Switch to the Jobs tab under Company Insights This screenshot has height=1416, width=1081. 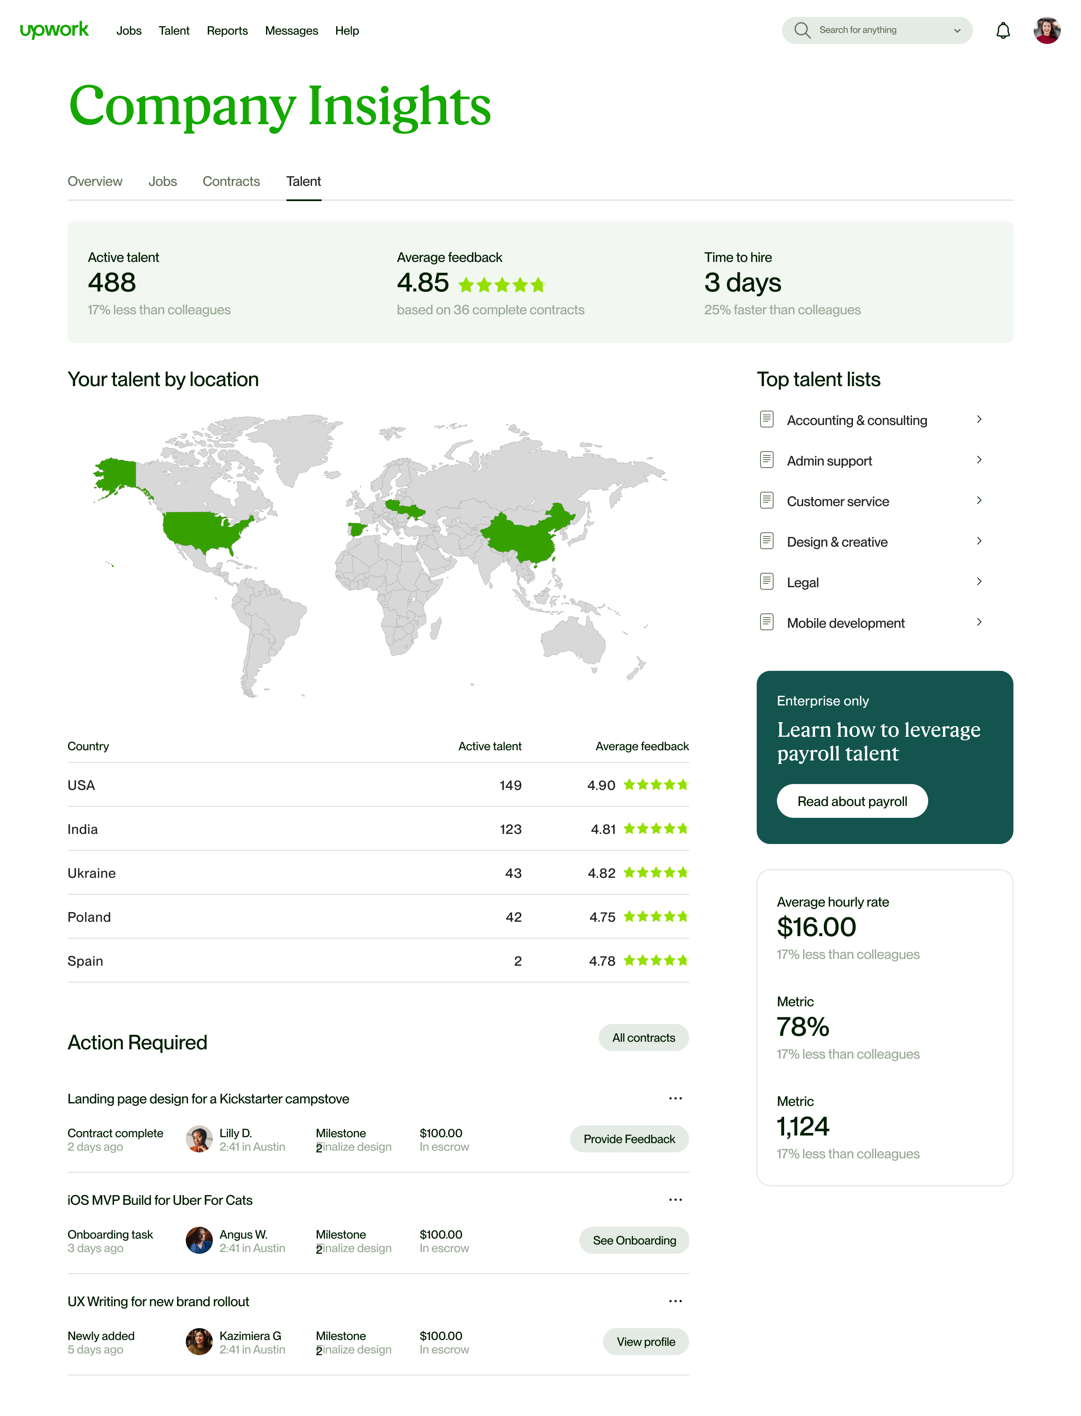(x=162, y=182)
